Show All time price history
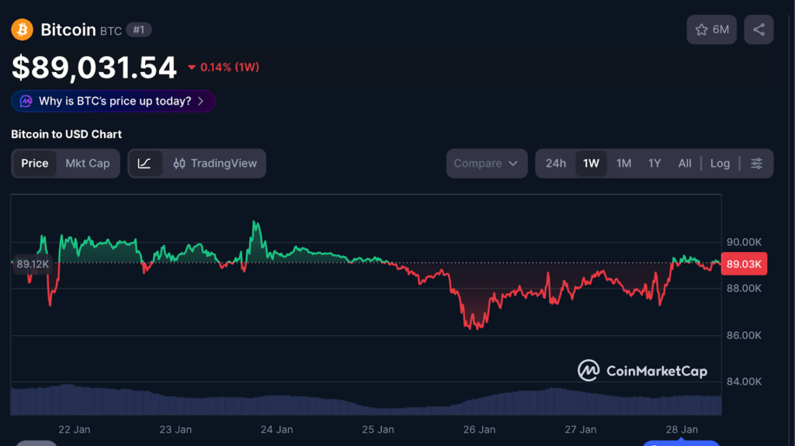Viewport: 795px width, 446px height. [x=684, y=164]
